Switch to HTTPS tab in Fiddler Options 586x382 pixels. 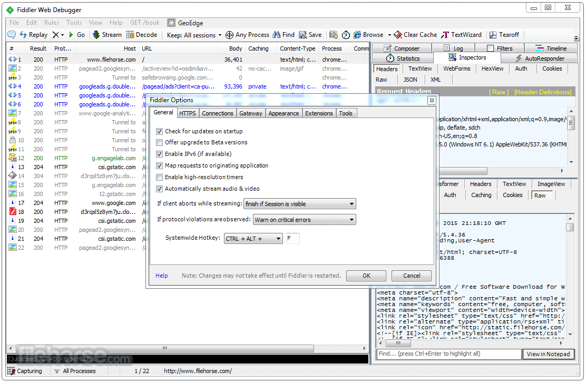(x=187, y=113)
